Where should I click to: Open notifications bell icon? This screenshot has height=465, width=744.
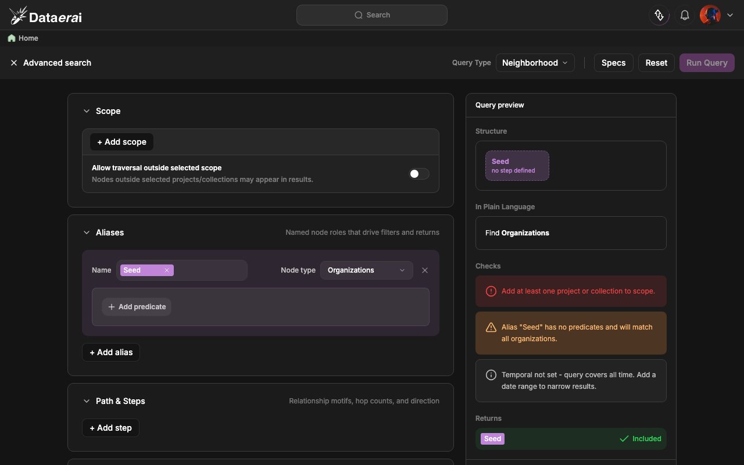point(685,15)
